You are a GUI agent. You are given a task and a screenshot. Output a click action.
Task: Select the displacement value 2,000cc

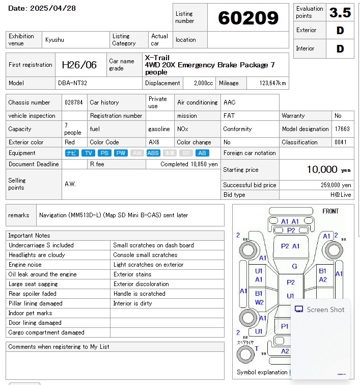pos(203,83)
